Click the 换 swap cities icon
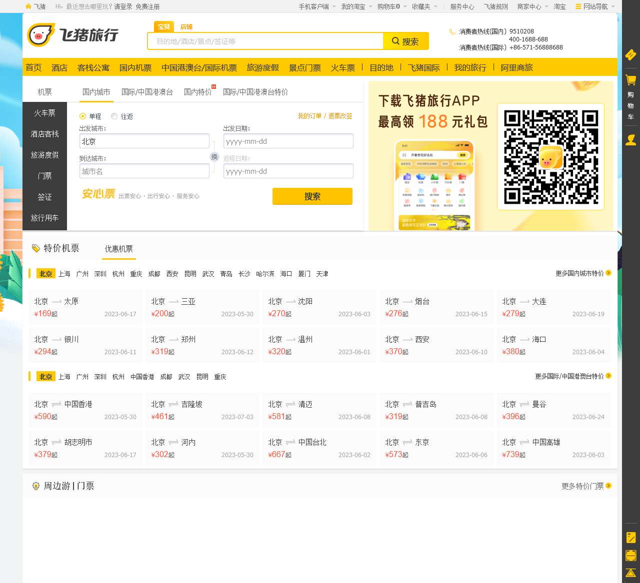 pos(214,157)
